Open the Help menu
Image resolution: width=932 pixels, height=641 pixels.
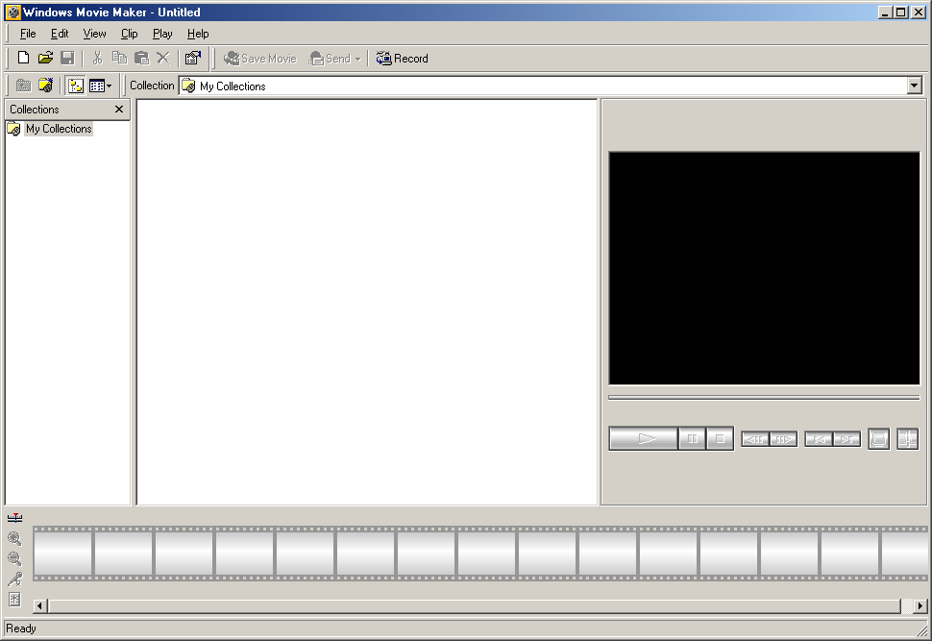coord(198,34)
